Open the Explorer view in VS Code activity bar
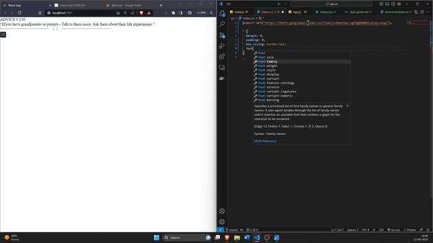 coord(222,13)
